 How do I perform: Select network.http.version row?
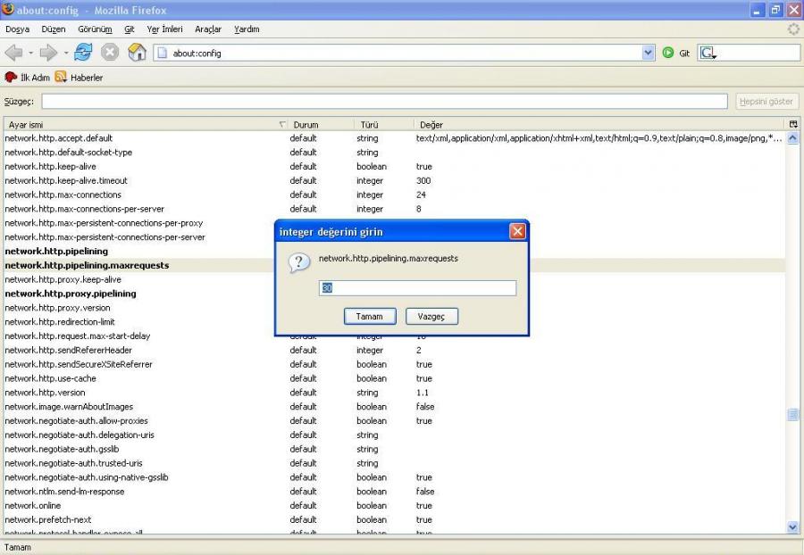coord(394,393)
